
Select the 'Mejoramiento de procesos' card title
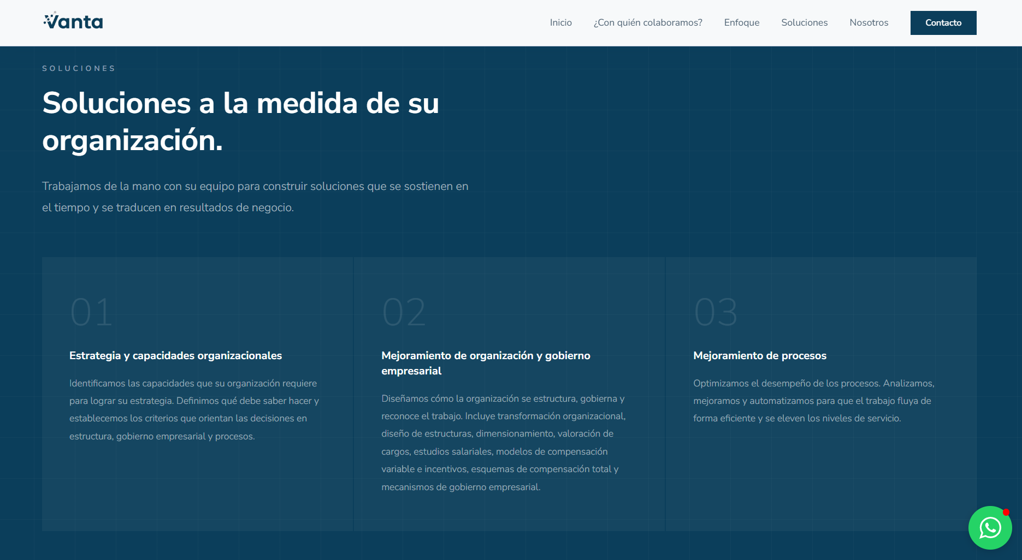click(759, 356)
